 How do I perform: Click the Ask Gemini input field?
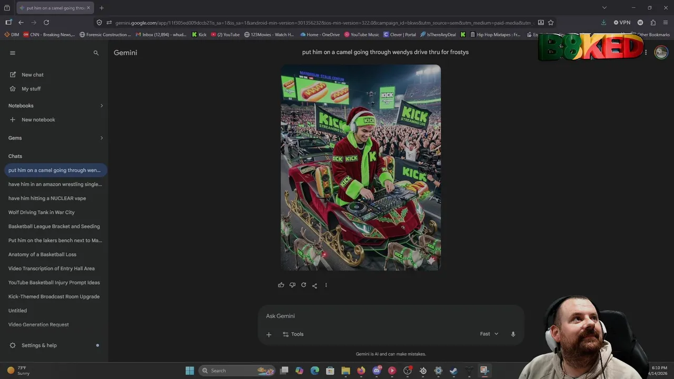tap(391, 316)
